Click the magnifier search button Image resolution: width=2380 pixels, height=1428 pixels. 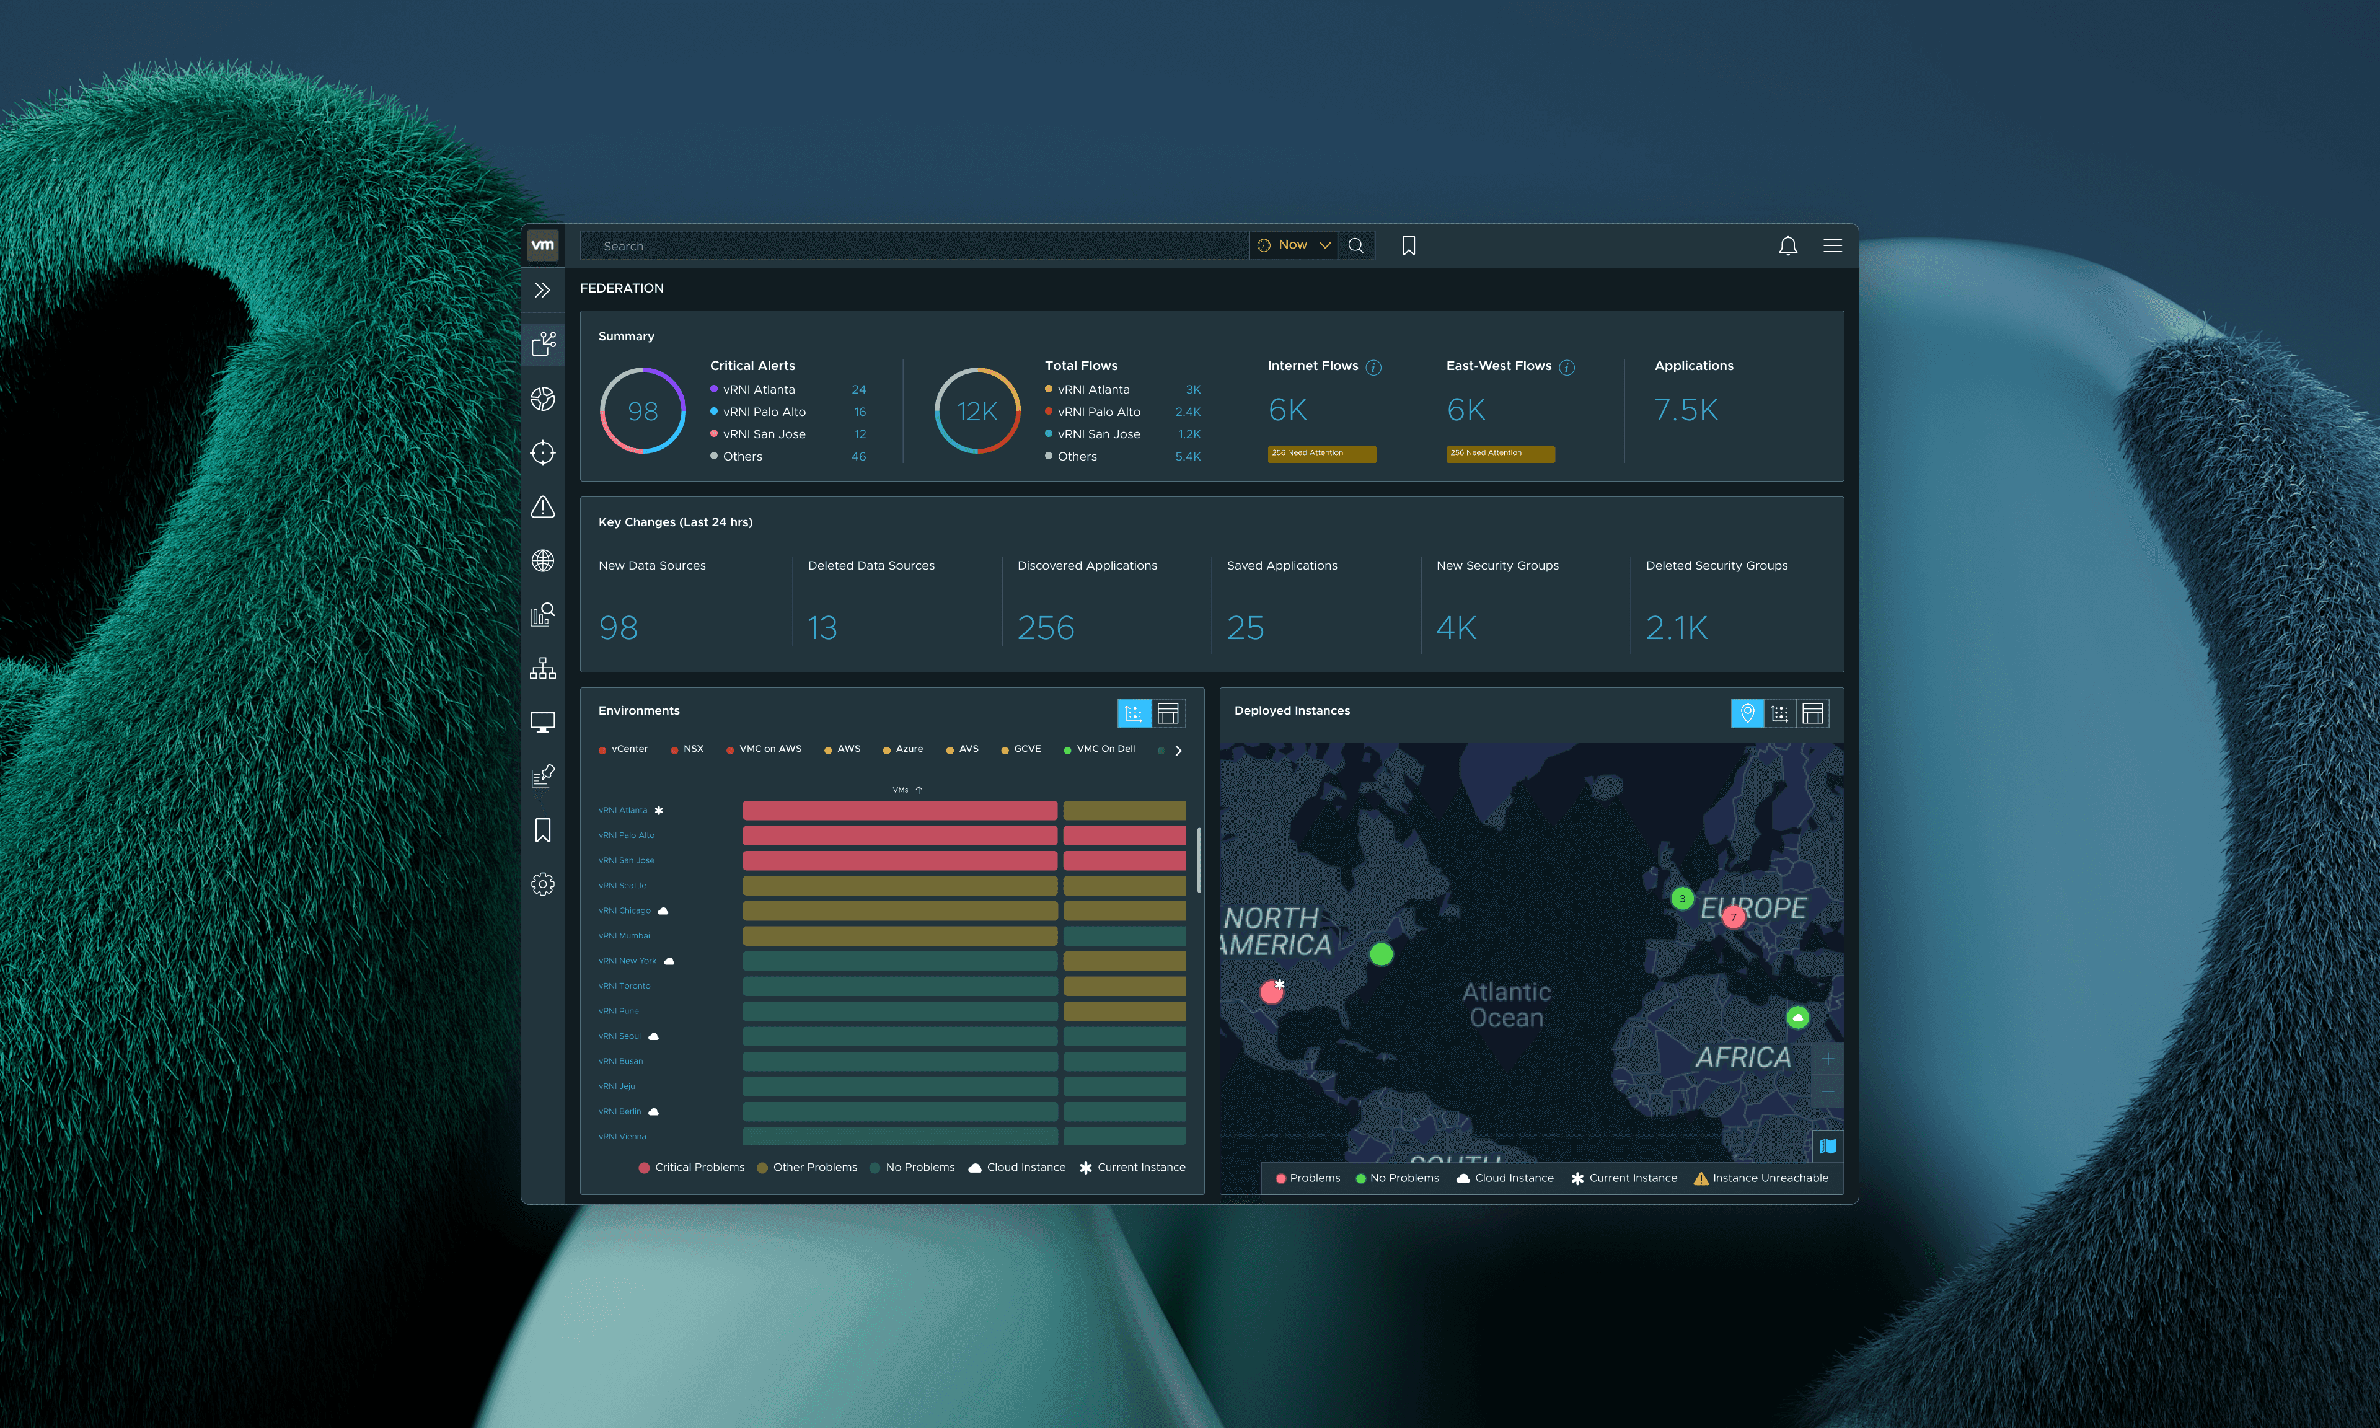[x=1355, y=245]
